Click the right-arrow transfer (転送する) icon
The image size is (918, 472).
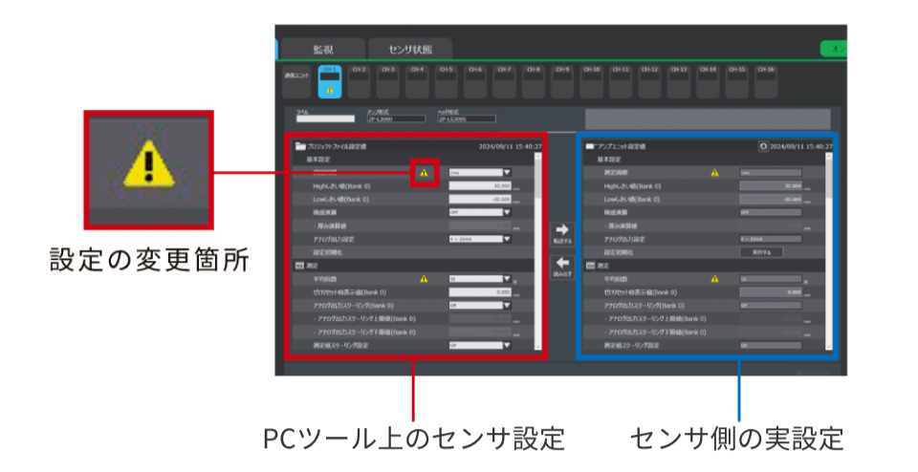coord(562,230)
